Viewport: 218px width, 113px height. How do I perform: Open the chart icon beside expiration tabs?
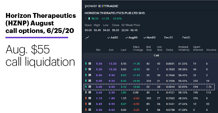click(87, 38)
